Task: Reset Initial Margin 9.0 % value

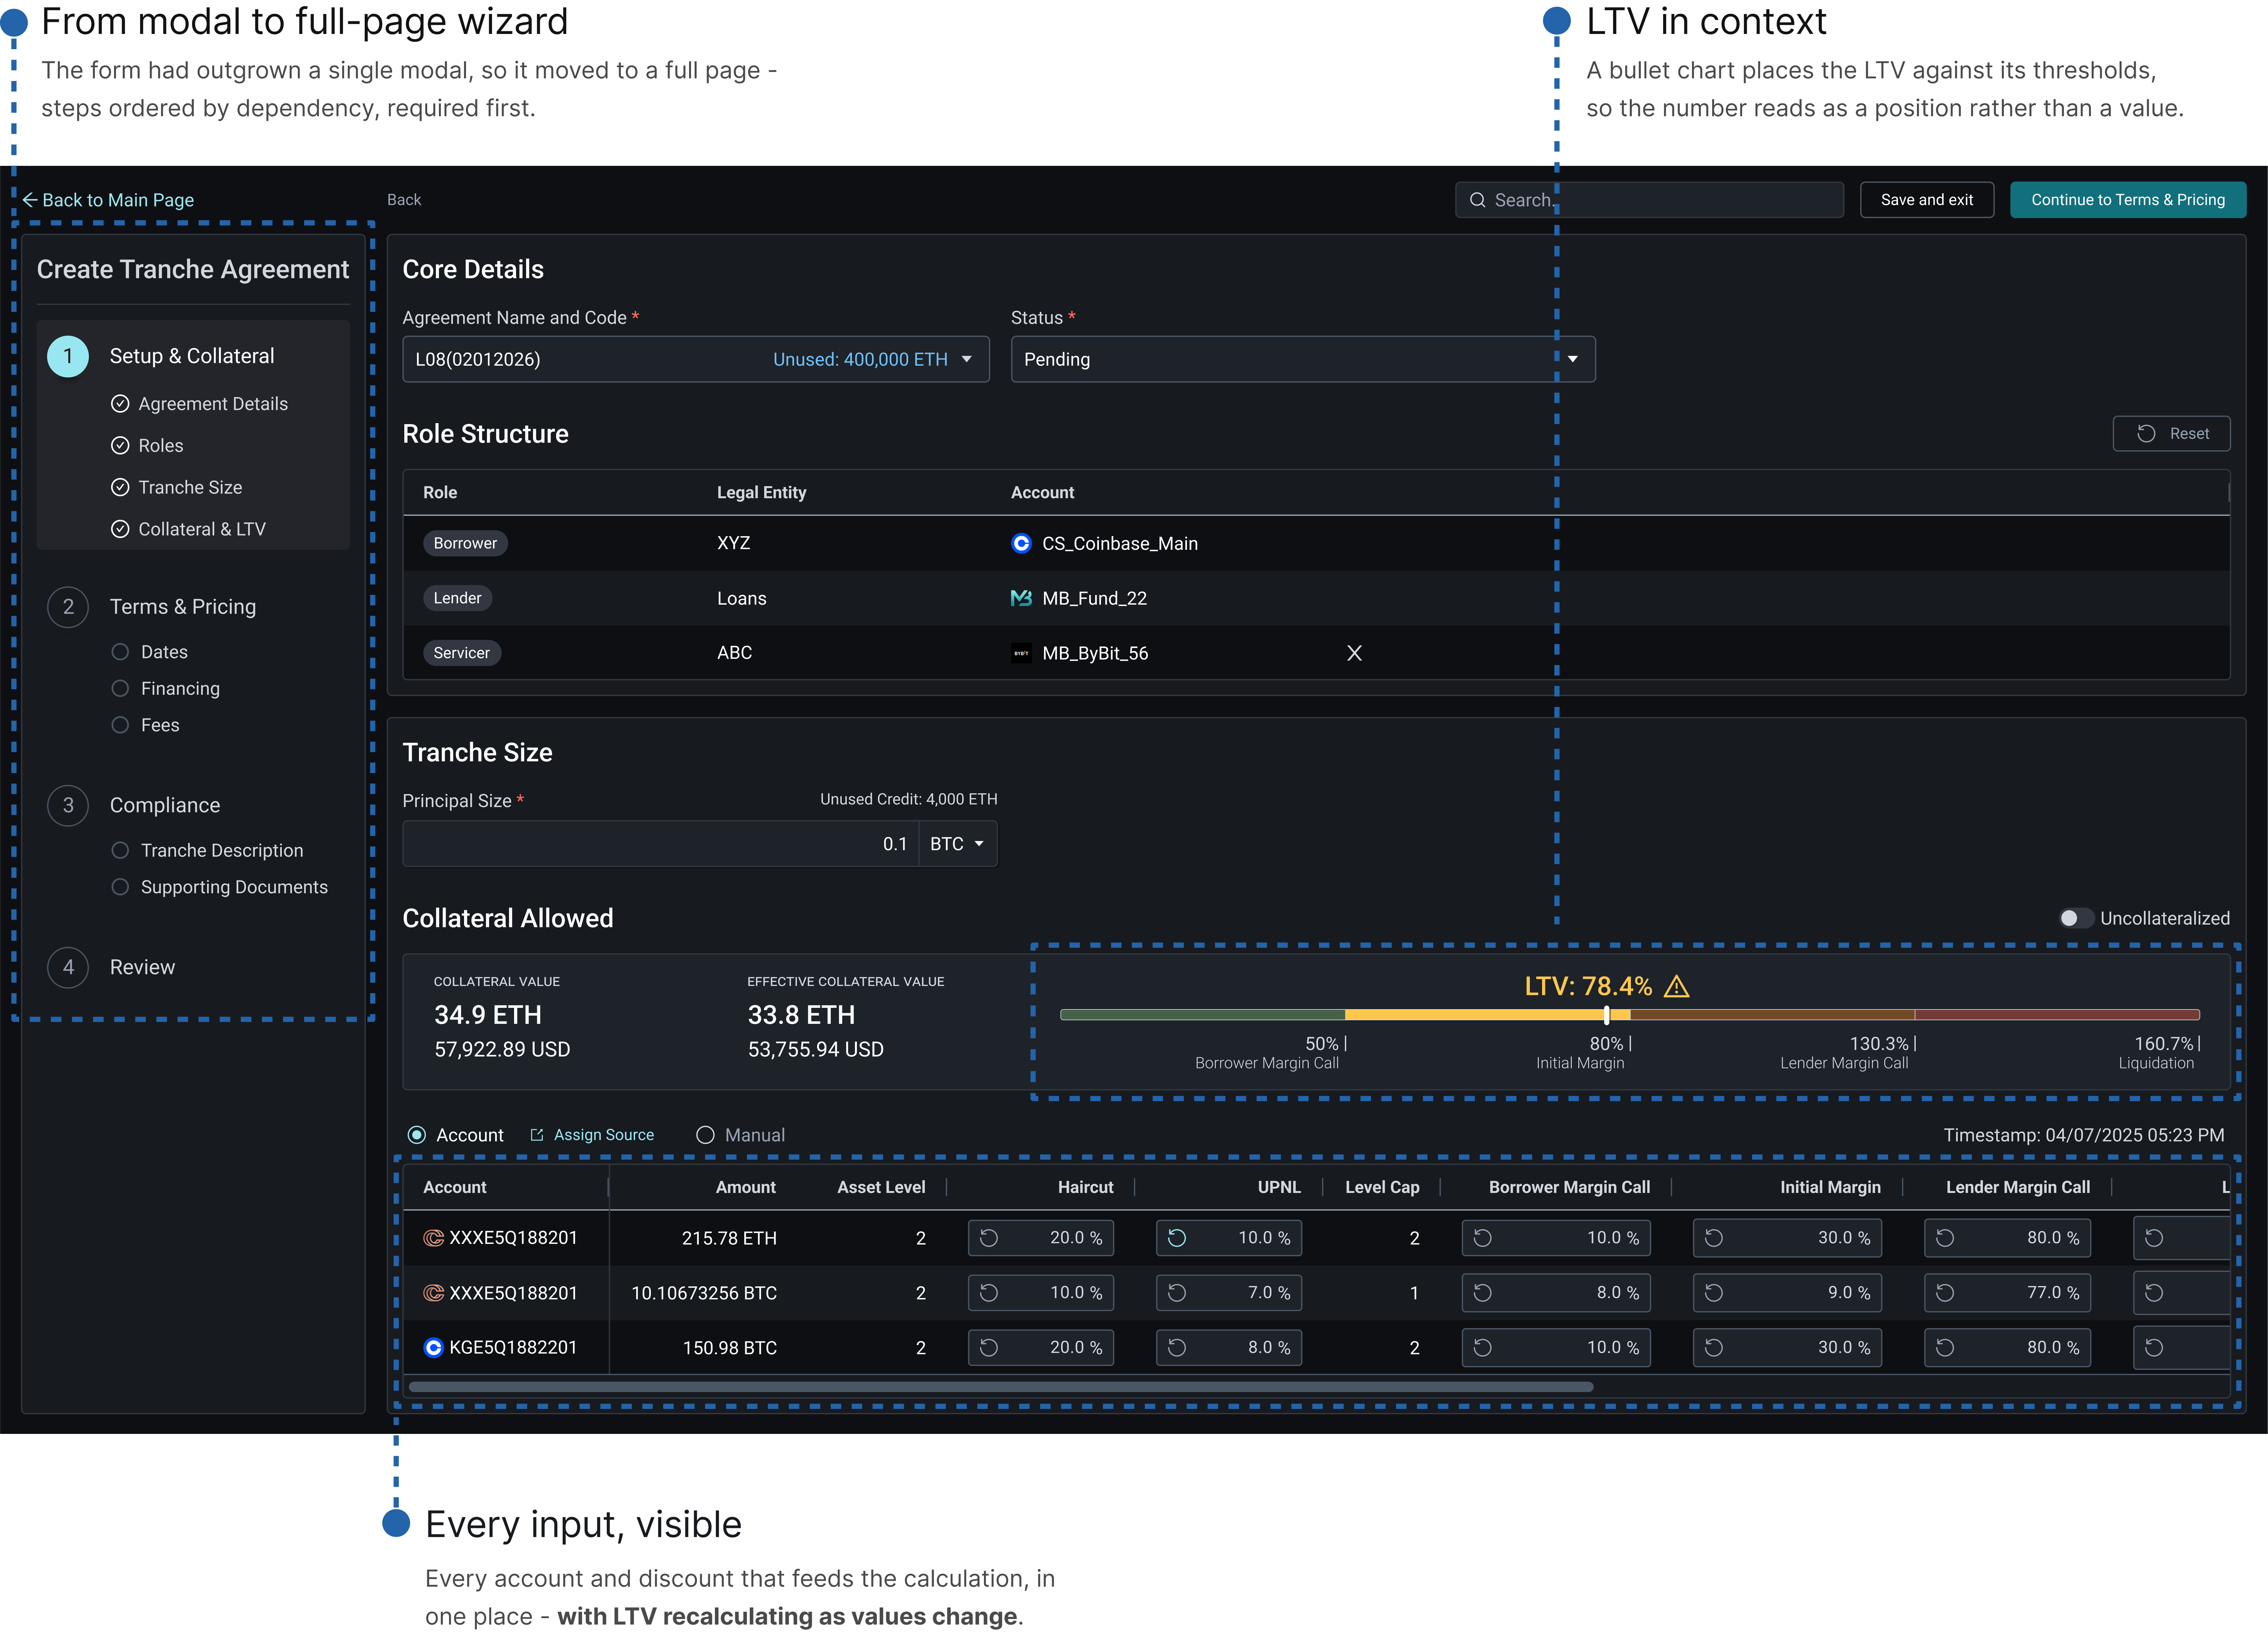Action: (1714, 1293)
